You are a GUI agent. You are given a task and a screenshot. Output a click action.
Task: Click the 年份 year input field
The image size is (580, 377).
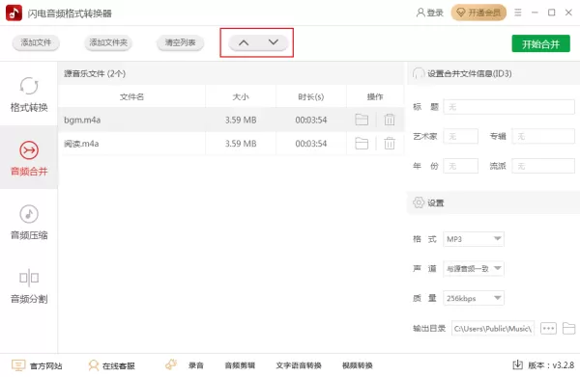460,166
